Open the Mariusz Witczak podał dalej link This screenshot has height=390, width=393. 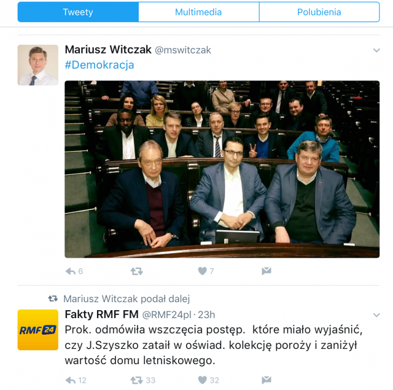[x=126, y=298]
